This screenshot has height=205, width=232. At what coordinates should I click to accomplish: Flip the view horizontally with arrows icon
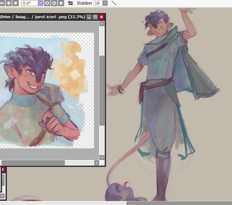70,3
